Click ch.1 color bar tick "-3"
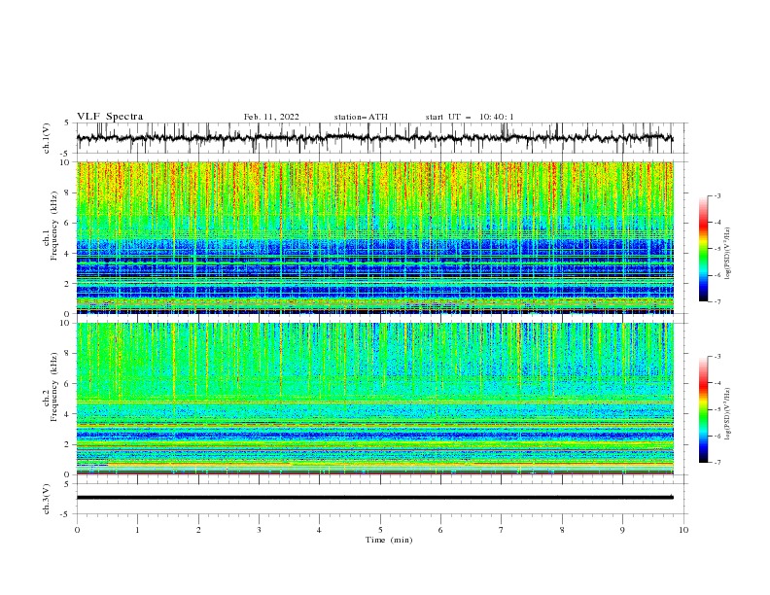 point(717,195)
